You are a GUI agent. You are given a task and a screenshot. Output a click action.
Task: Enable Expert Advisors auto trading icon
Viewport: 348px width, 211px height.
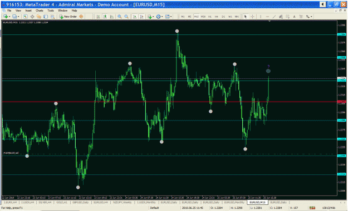pos(81,17)
